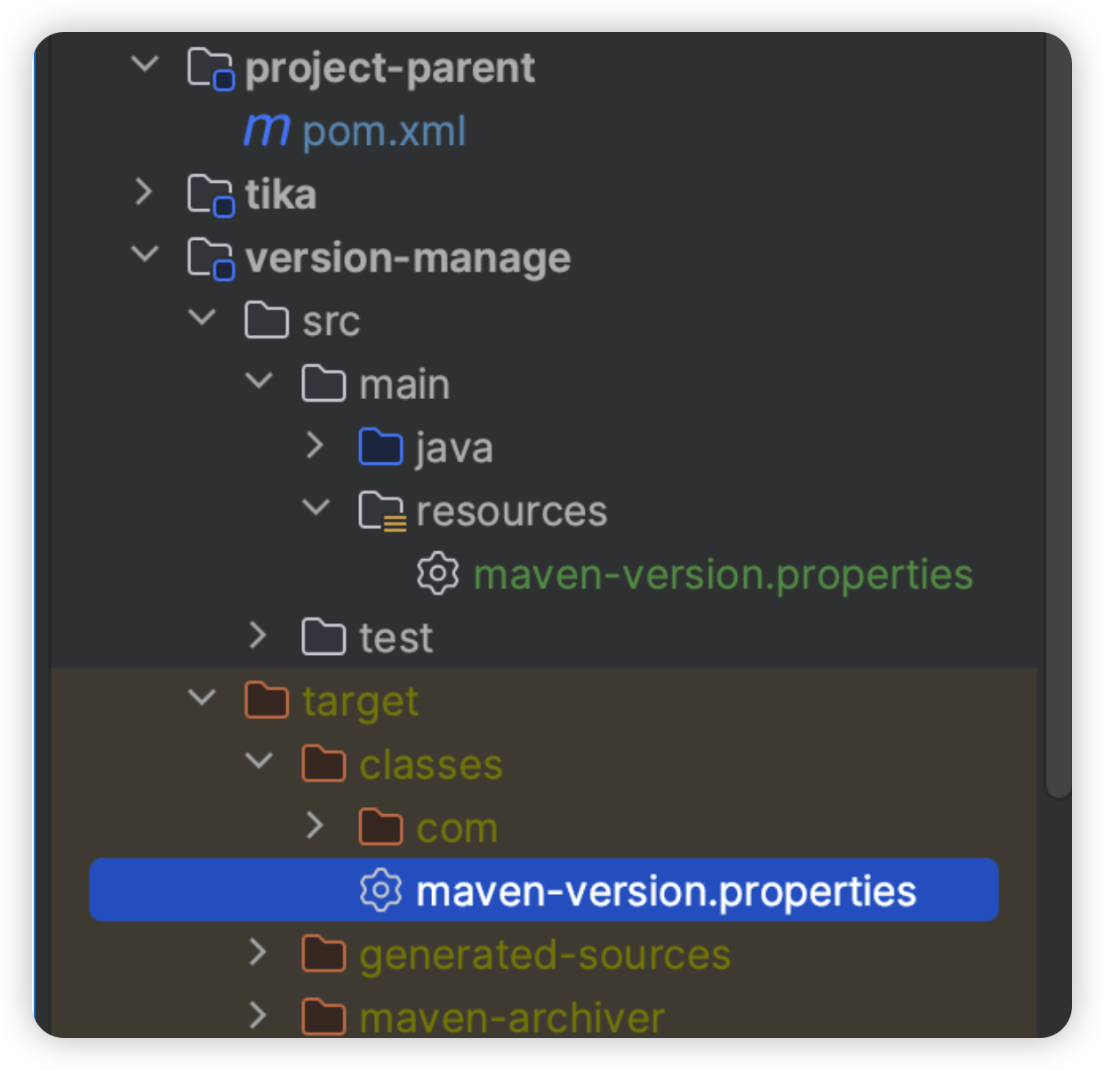Expand the tika module
The height and width of the screenshot is (1070, 1104).
(144, 191)
